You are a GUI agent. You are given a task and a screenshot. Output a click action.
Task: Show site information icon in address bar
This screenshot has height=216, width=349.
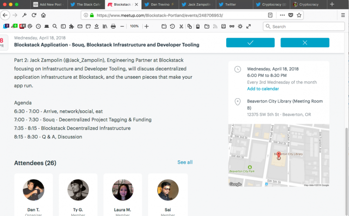pos(86,15)
